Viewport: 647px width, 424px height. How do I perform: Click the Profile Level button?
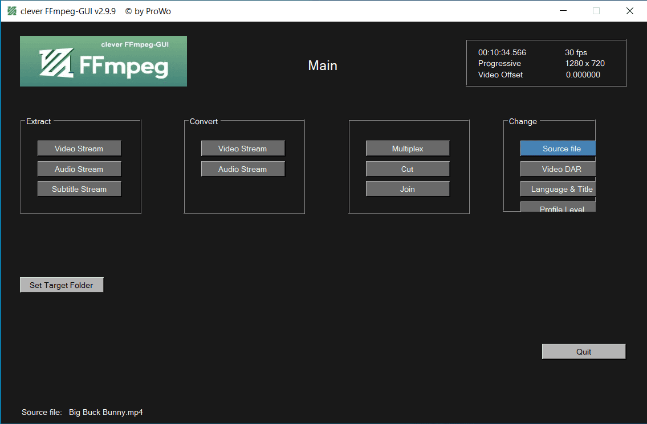tap(558, 207)
